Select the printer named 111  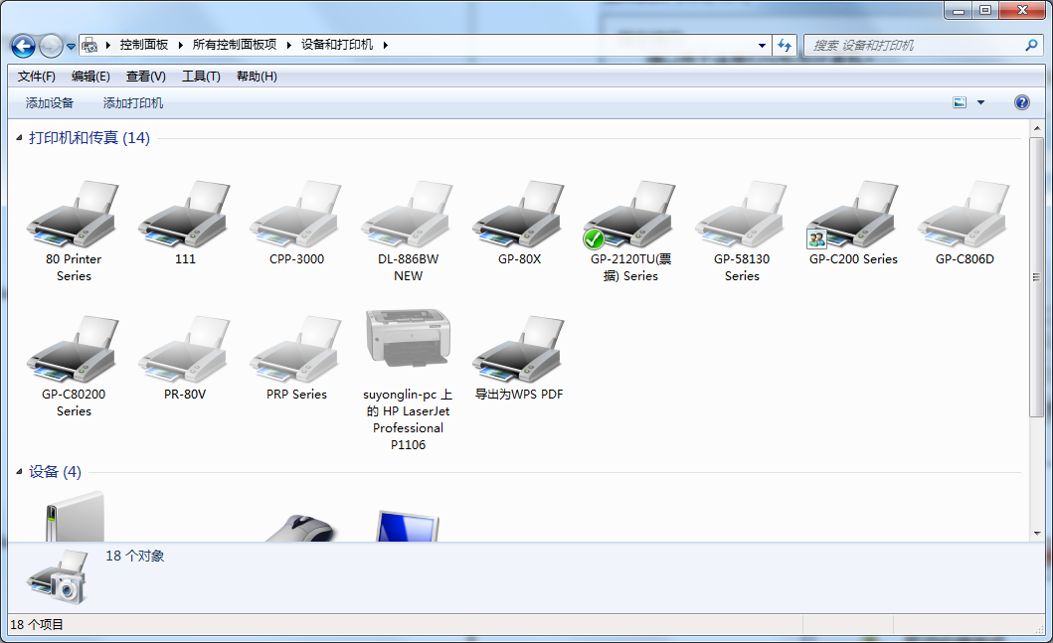click(x=185, y=214)
